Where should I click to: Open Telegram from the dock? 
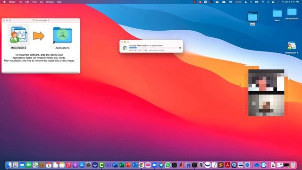coord(161,165)
